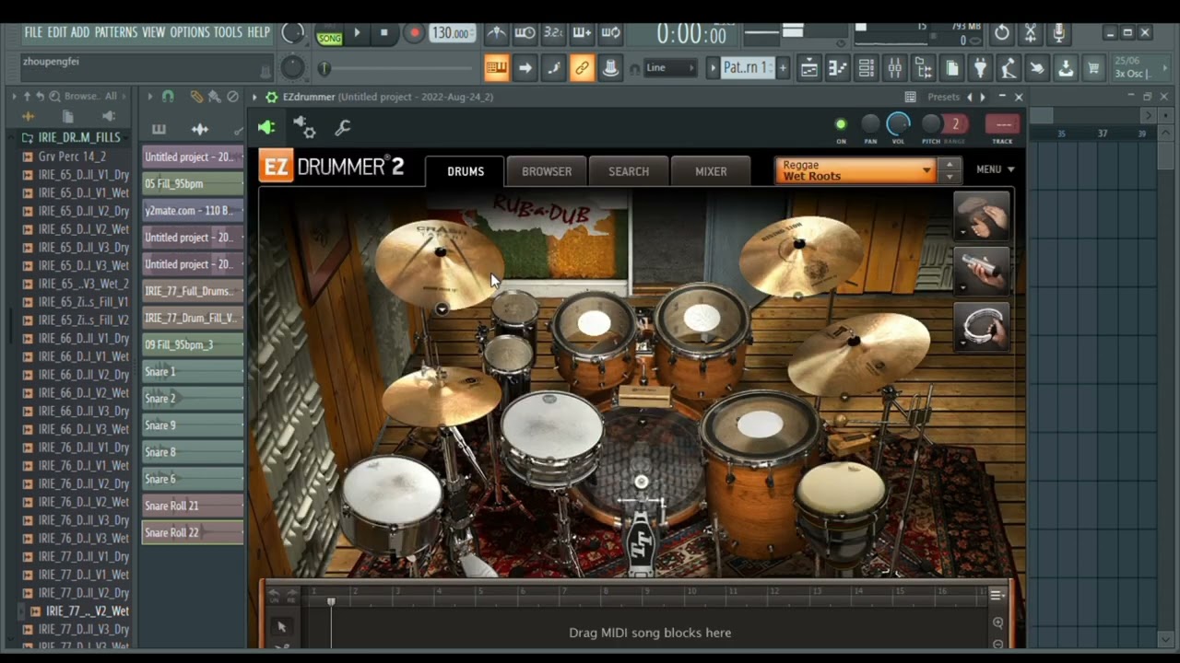
Task: Open the Browser/plugin picker toolbar icon
Action: 923,68
